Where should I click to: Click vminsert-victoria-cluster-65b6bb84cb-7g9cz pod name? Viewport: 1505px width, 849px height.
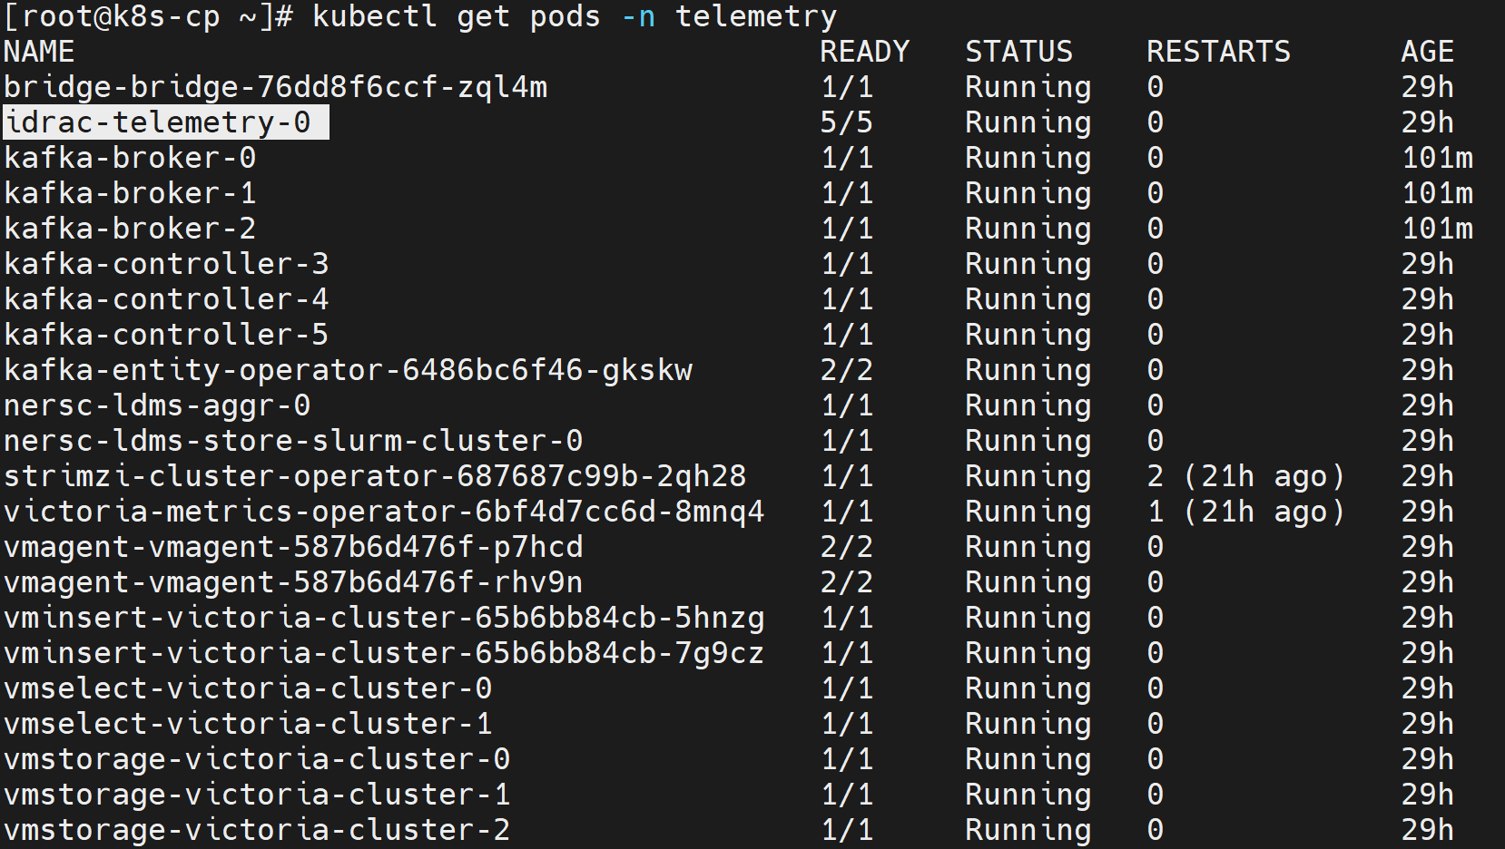(x=385, y=653)
